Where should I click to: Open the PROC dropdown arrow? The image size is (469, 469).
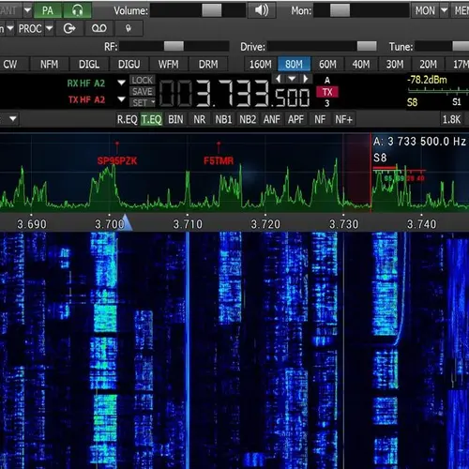(50, 29)
